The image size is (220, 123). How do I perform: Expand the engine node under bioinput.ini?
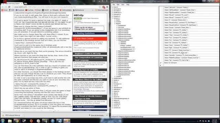(115, 20)
